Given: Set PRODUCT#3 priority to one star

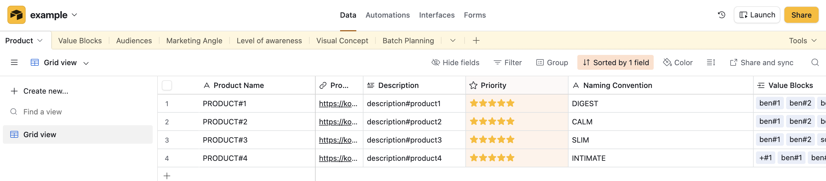Looking at the screenshot, I should [x=473, y=140].
